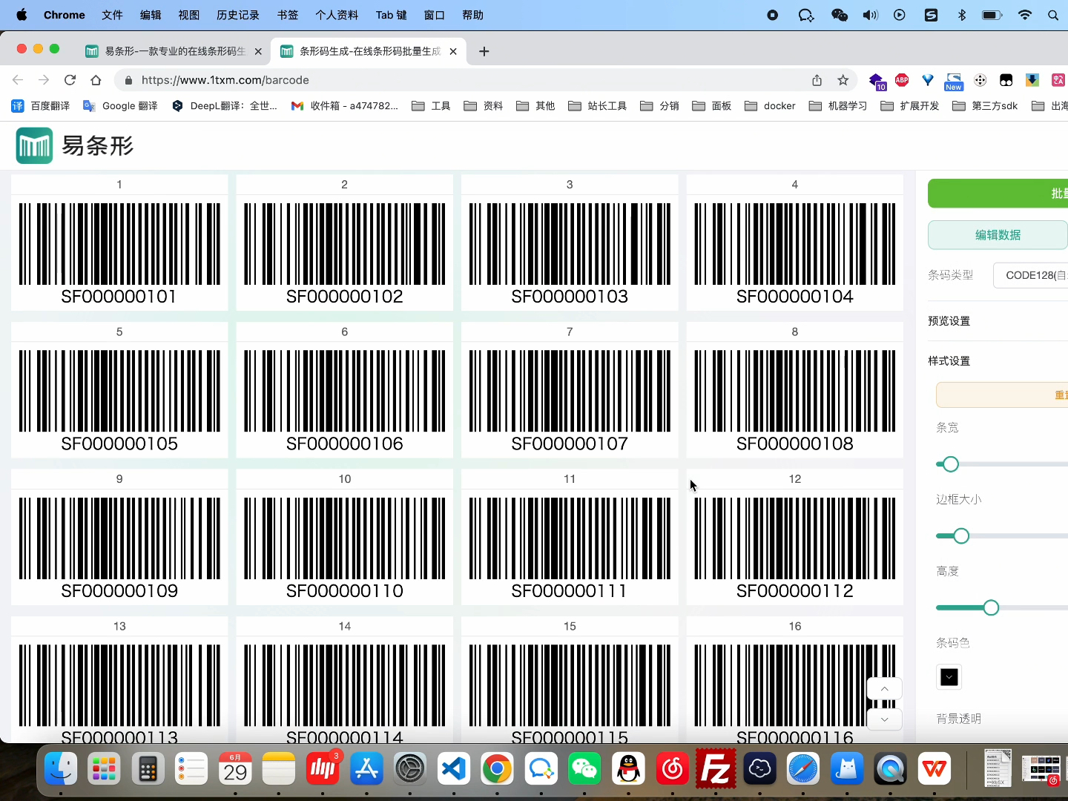Select barcode SF000000107
Screen dimensions: 1068x801
click(570, 400)
